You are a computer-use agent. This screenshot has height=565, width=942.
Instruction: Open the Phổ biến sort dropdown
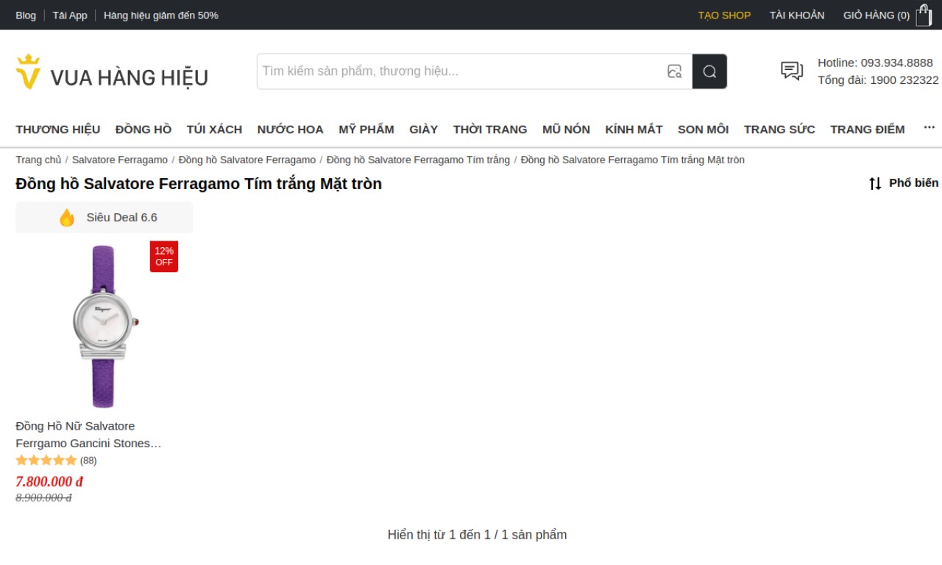[913, 183]
